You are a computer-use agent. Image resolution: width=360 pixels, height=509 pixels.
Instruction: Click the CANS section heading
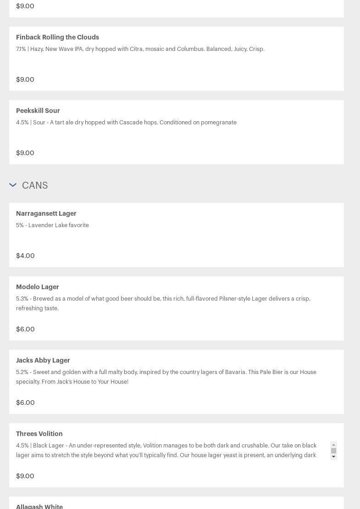(x=35, y=185)
